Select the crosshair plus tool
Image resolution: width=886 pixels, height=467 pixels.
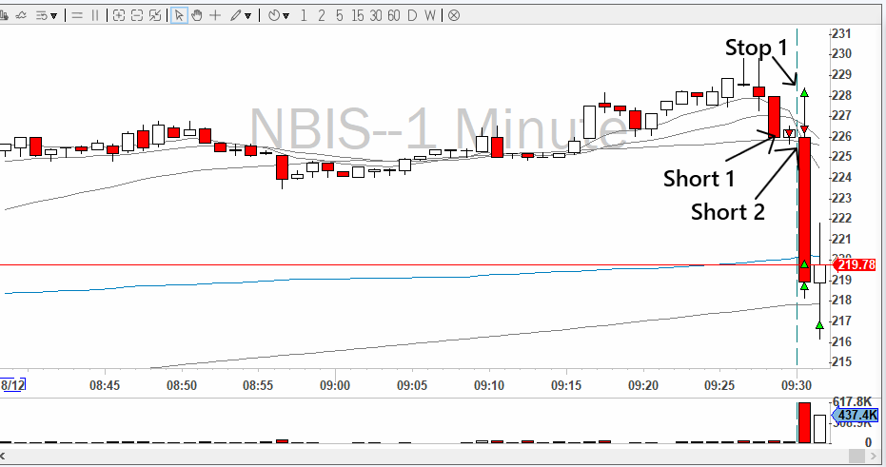[215, 16]
